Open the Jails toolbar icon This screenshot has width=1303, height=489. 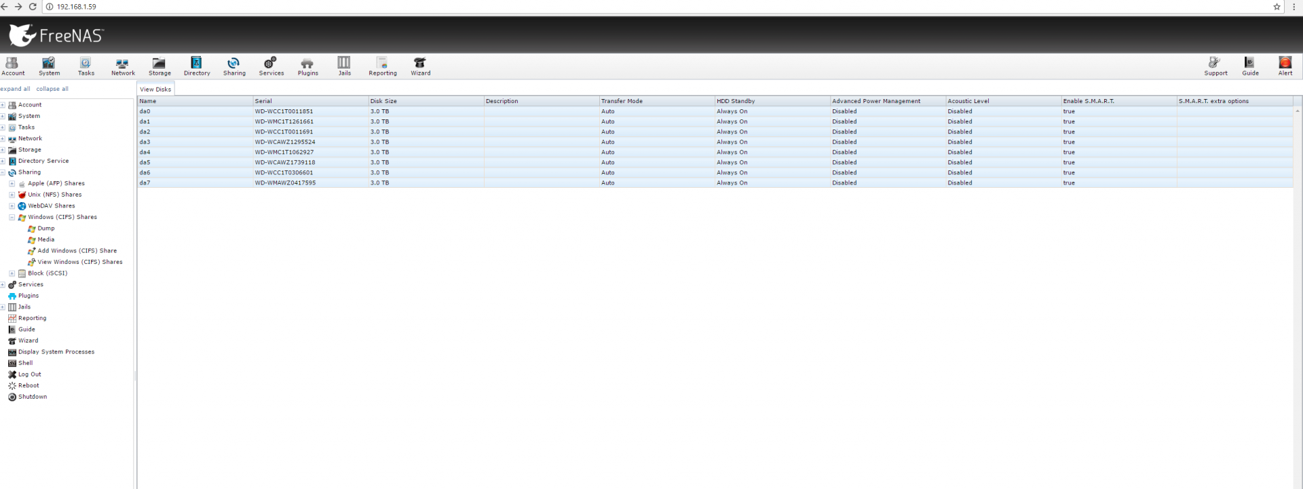tap(344, 66)
